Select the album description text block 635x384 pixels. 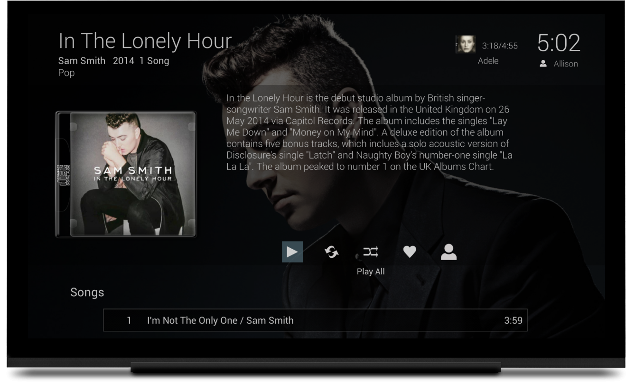pyautogui.click(x=369, y=132)
